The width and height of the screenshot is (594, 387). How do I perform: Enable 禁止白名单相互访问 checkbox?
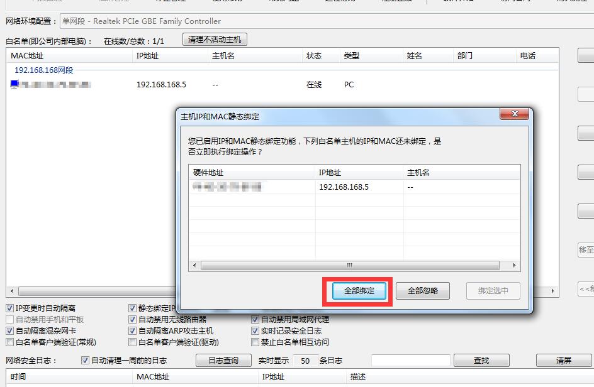tap(255, 342)
